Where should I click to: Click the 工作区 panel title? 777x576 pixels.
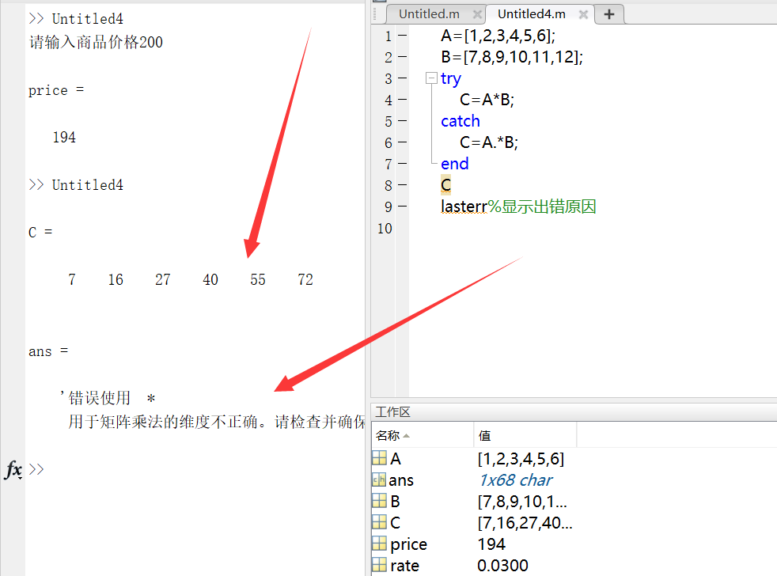pos(392,412)
